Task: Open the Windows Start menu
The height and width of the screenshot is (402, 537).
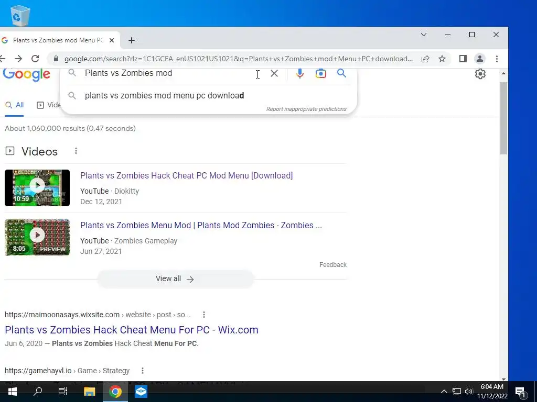Action: pyautogui.click(x=13, y=391)
